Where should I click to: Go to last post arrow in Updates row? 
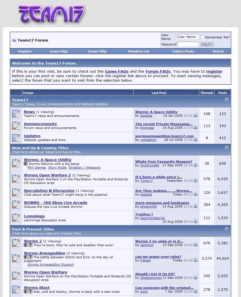(196, 140)
